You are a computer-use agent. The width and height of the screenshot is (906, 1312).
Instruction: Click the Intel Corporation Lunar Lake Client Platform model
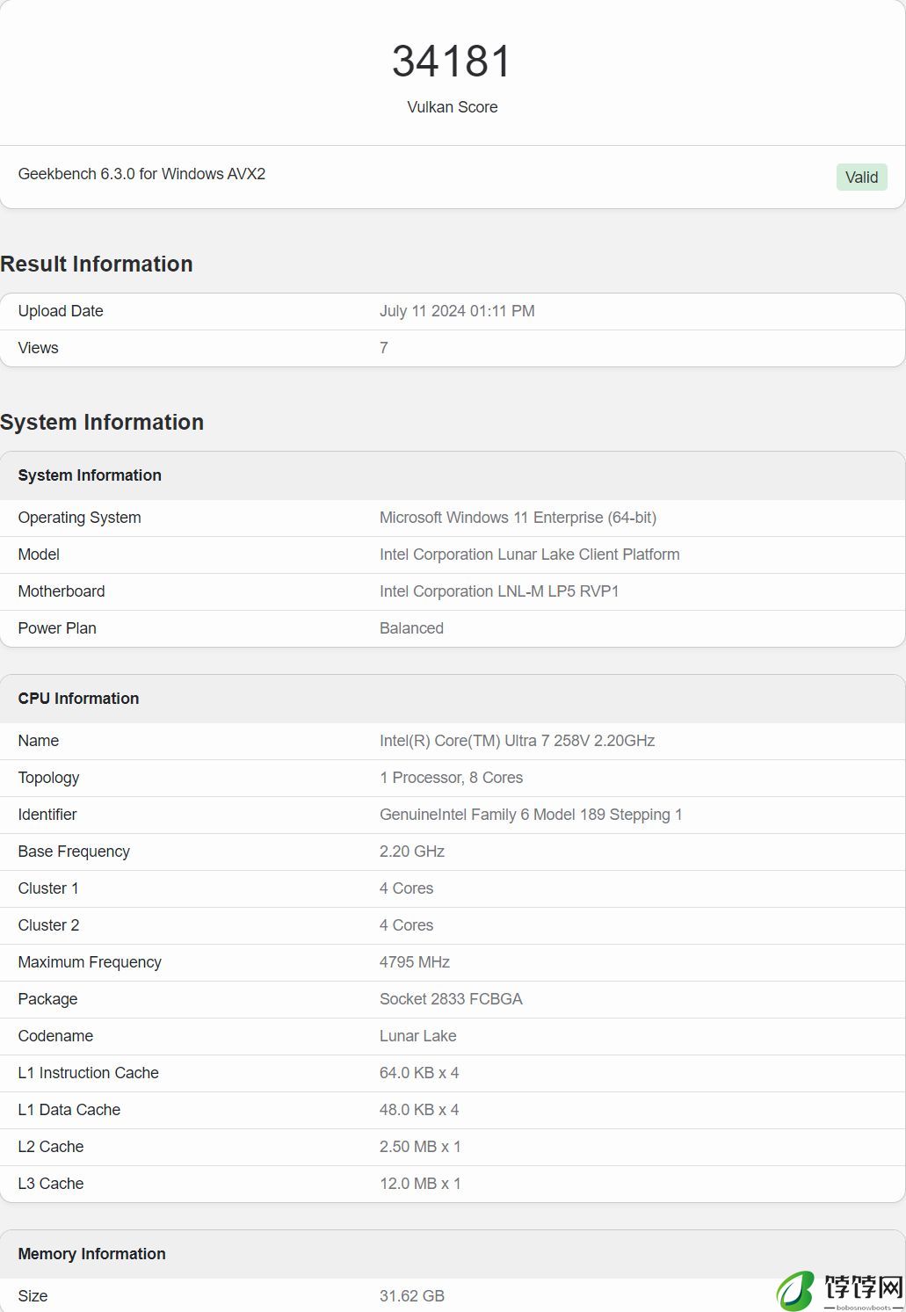(x=529, y=555)
